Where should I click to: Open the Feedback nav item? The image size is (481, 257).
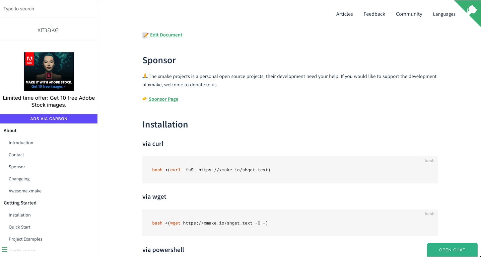pos(374,14)
